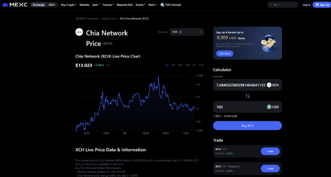Switch to the DEX+ toggle
Image resolution: width=331 pixels, height=177 pixels.
pyautogui.click(x=52, y=5)
